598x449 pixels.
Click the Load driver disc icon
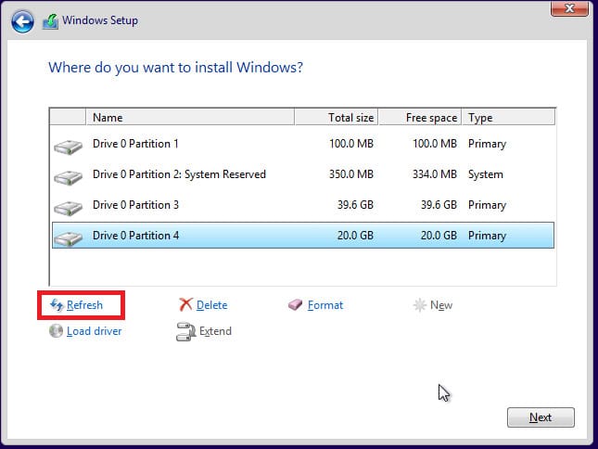(56, 331)
